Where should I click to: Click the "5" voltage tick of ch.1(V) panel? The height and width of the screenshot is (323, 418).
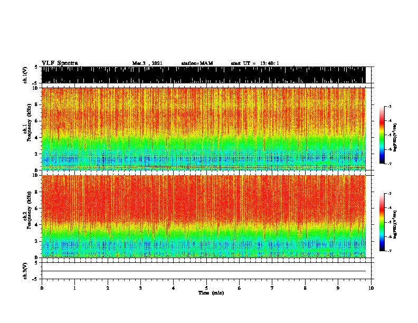pyautogui.click(x=36, y=67)
